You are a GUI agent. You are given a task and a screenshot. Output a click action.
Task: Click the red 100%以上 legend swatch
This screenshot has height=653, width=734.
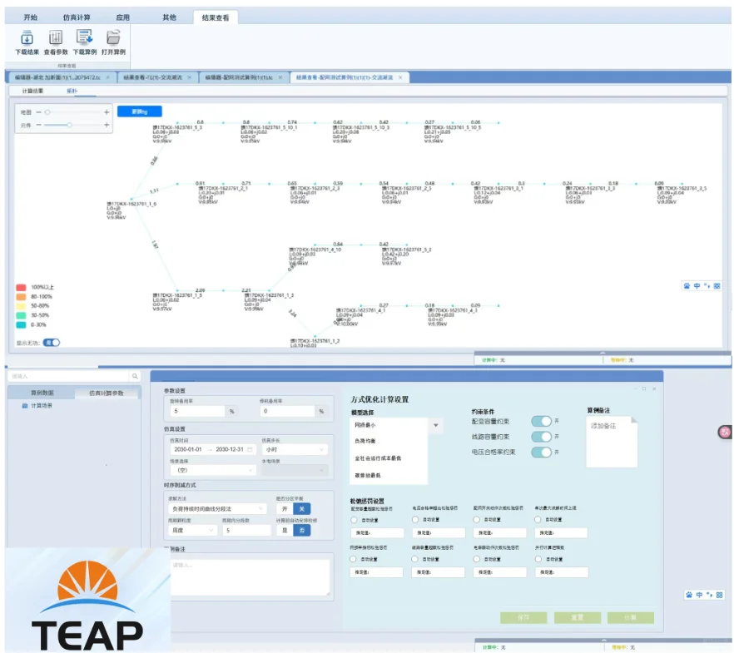click(21, 287)
